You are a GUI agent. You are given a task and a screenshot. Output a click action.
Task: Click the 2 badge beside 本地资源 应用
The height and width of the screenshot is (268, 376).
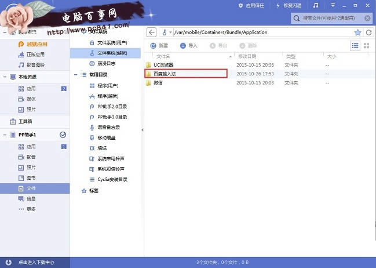pyautogui.click(x=64, y=89)
